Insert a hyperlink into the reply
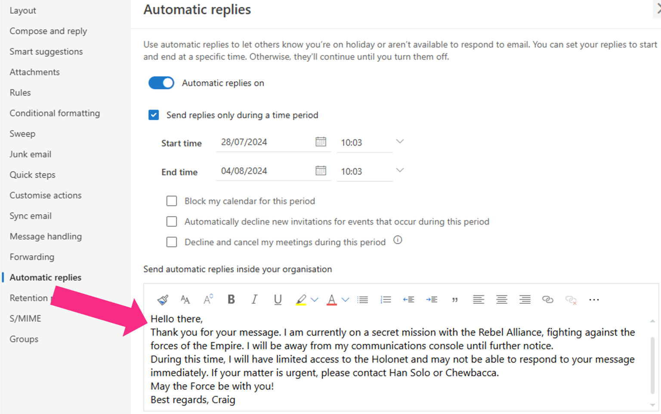 coord(547,299)
